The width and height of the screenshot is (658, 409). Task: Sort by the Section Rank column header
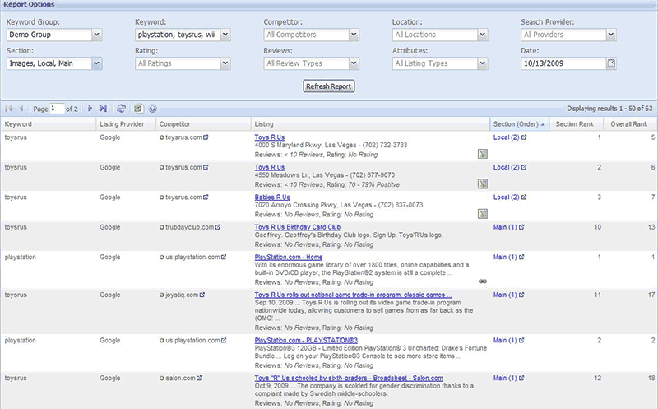point(577,124)
